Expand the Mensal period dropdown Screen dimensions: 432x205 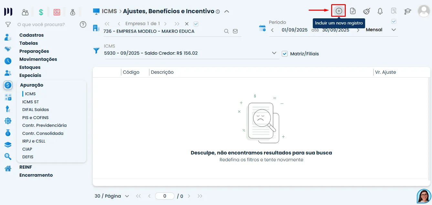394,30
